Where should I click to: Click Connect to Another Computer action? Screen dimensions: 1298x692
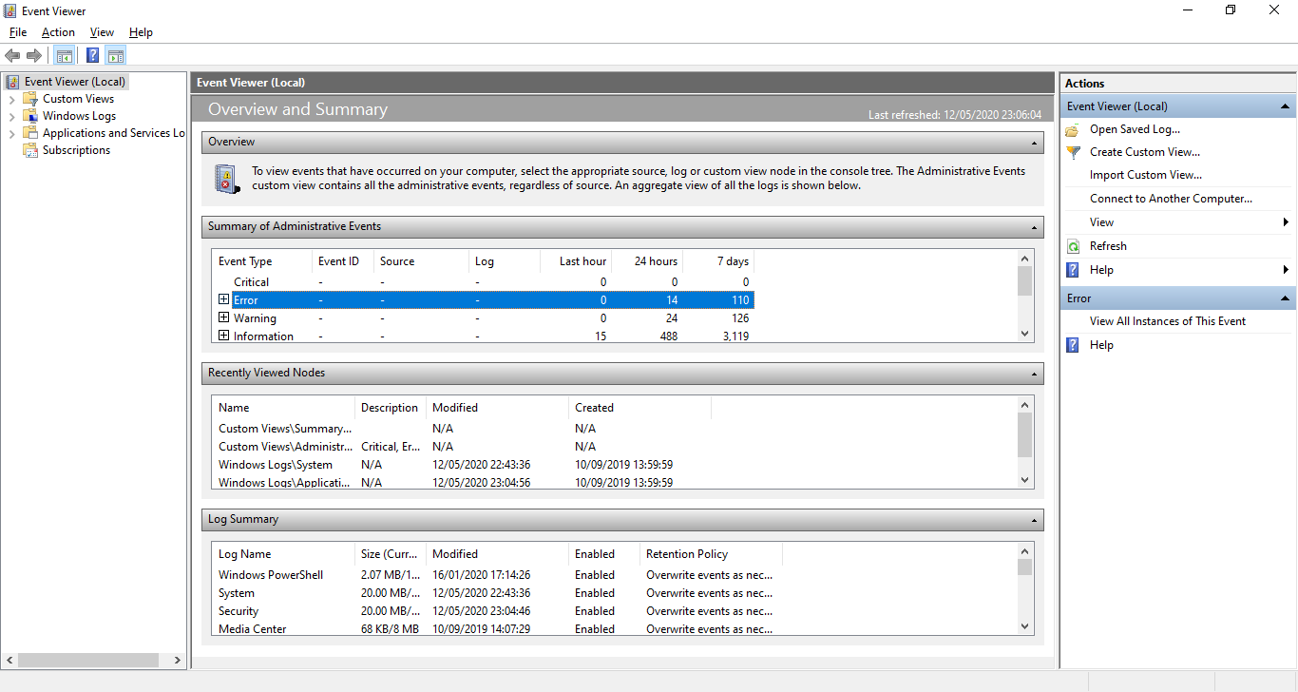[1171, 199]
